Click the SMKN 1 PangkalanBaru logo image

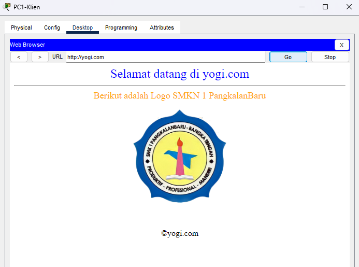[x=180, y=156]
